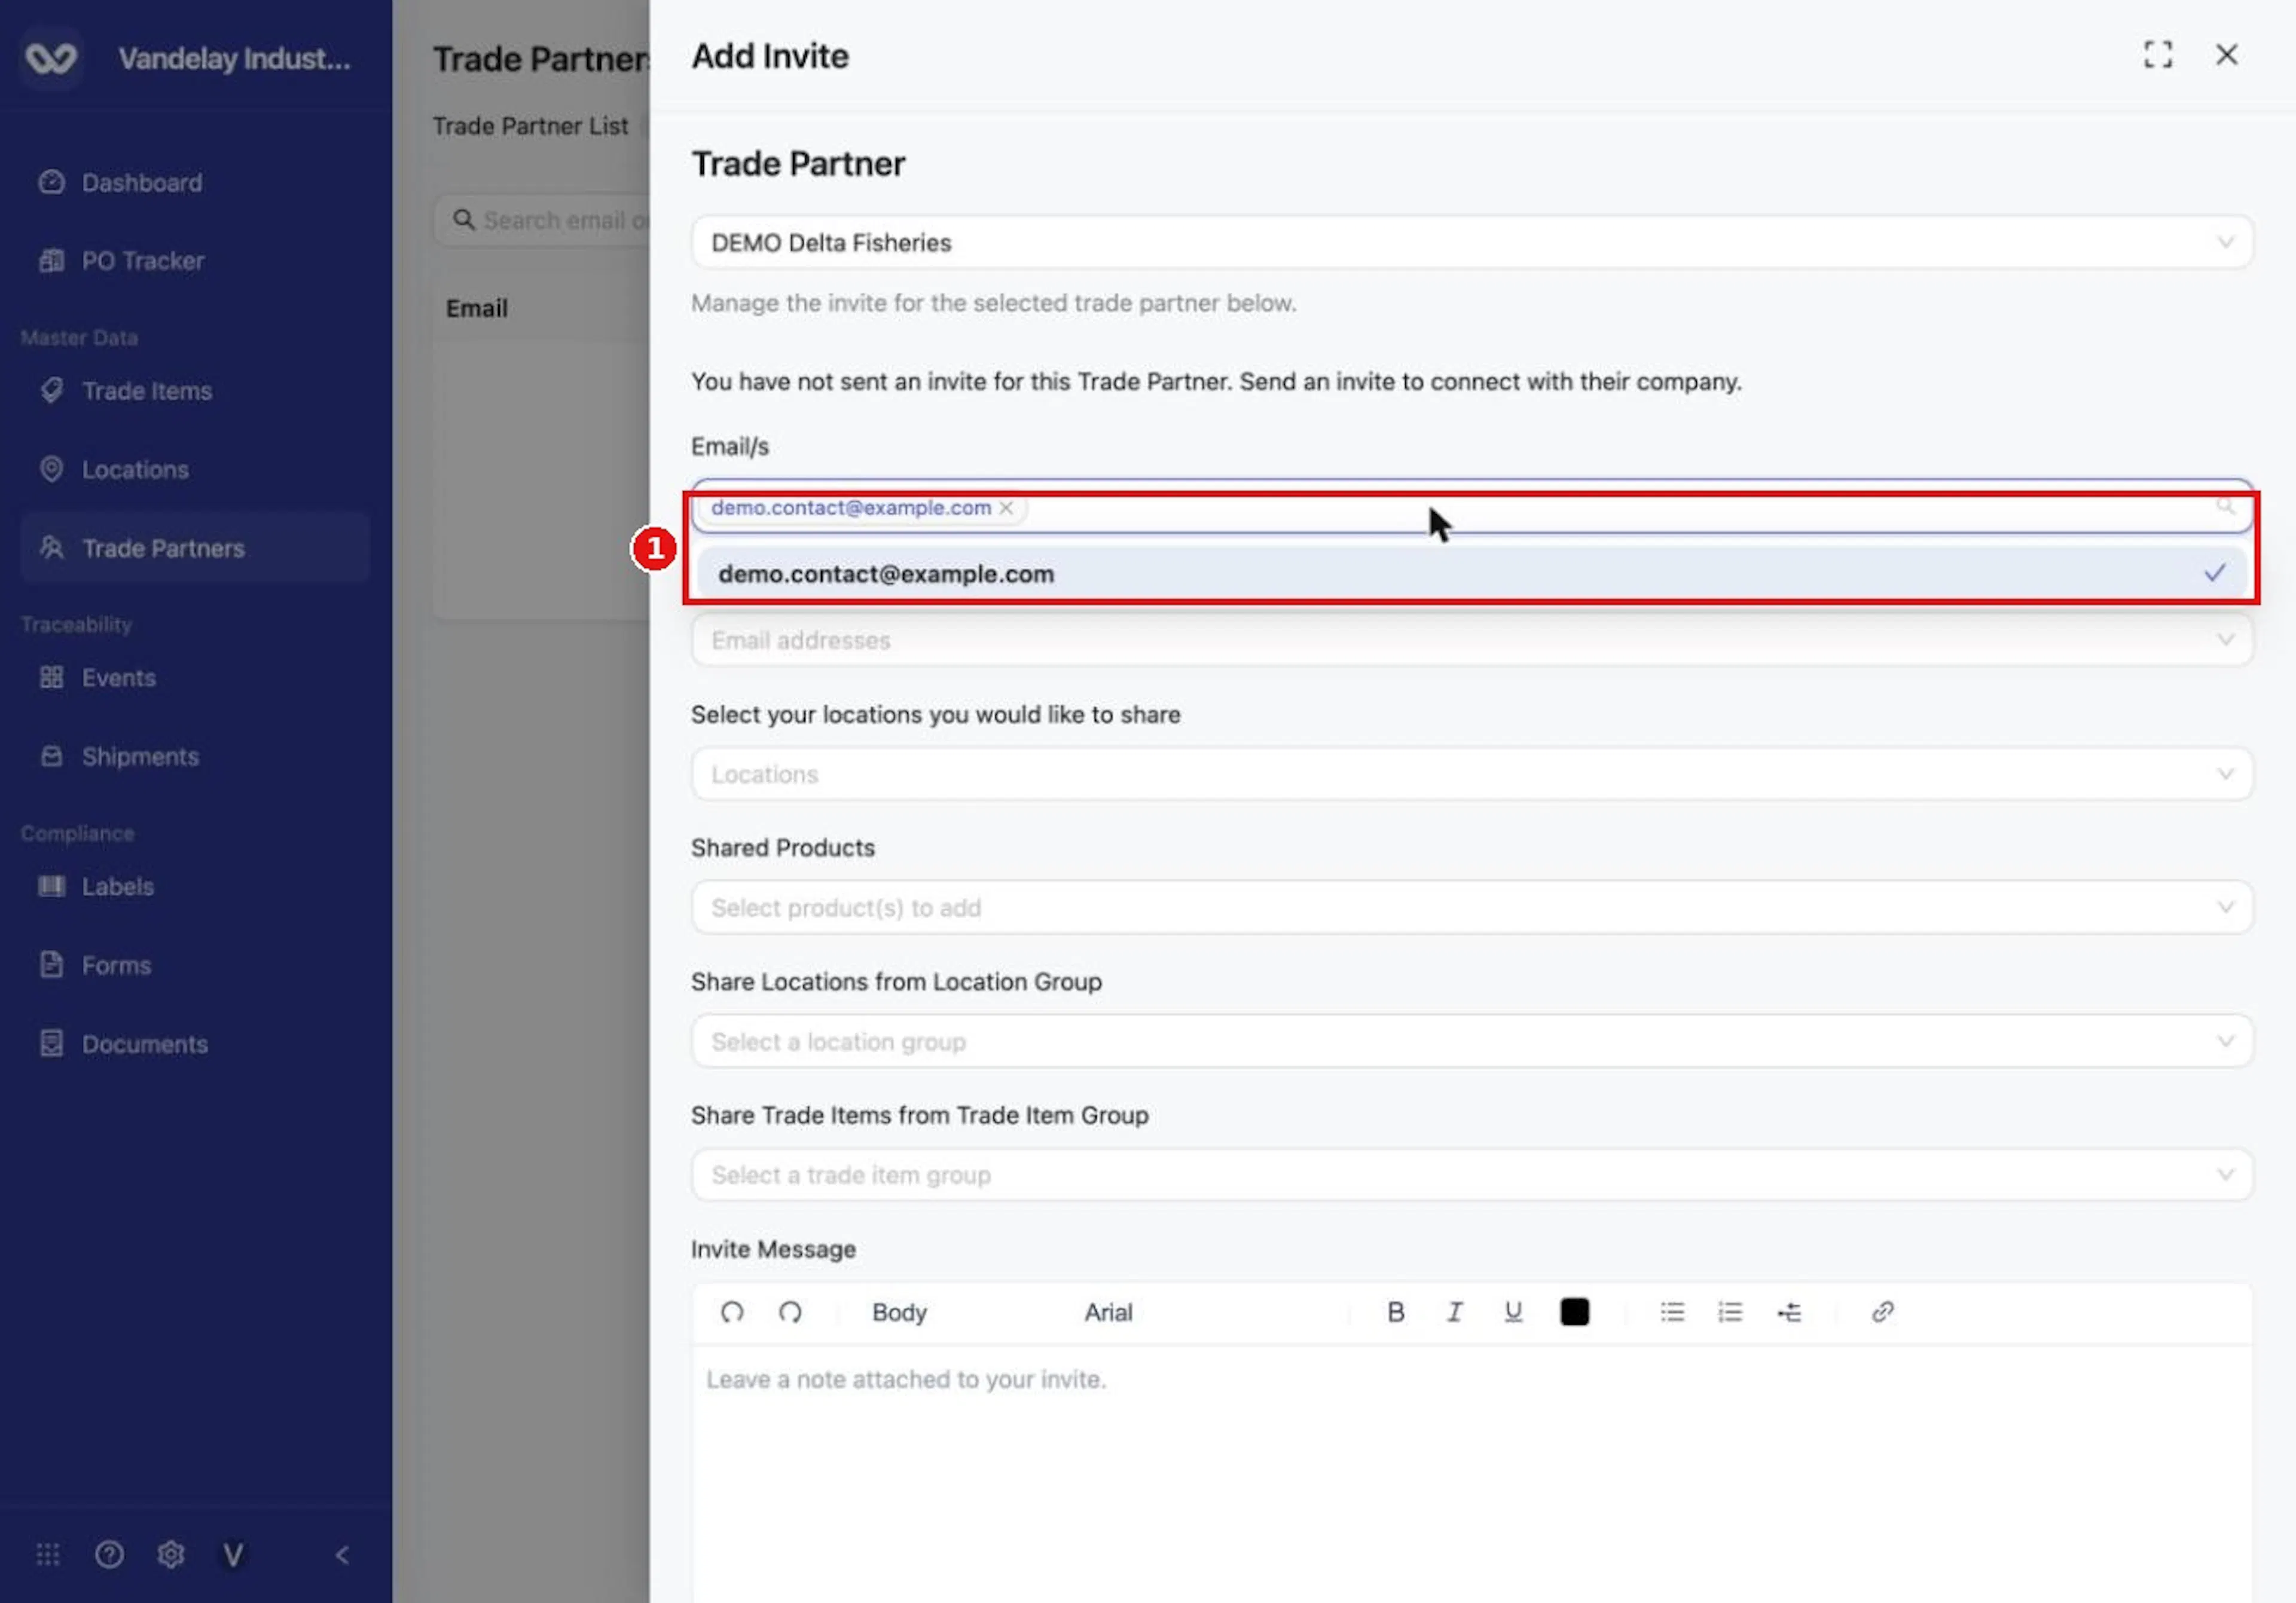The image size is (2296, 1603).
Task: Select demo.contact@example.com option in list
Action: click(1472, 574)
